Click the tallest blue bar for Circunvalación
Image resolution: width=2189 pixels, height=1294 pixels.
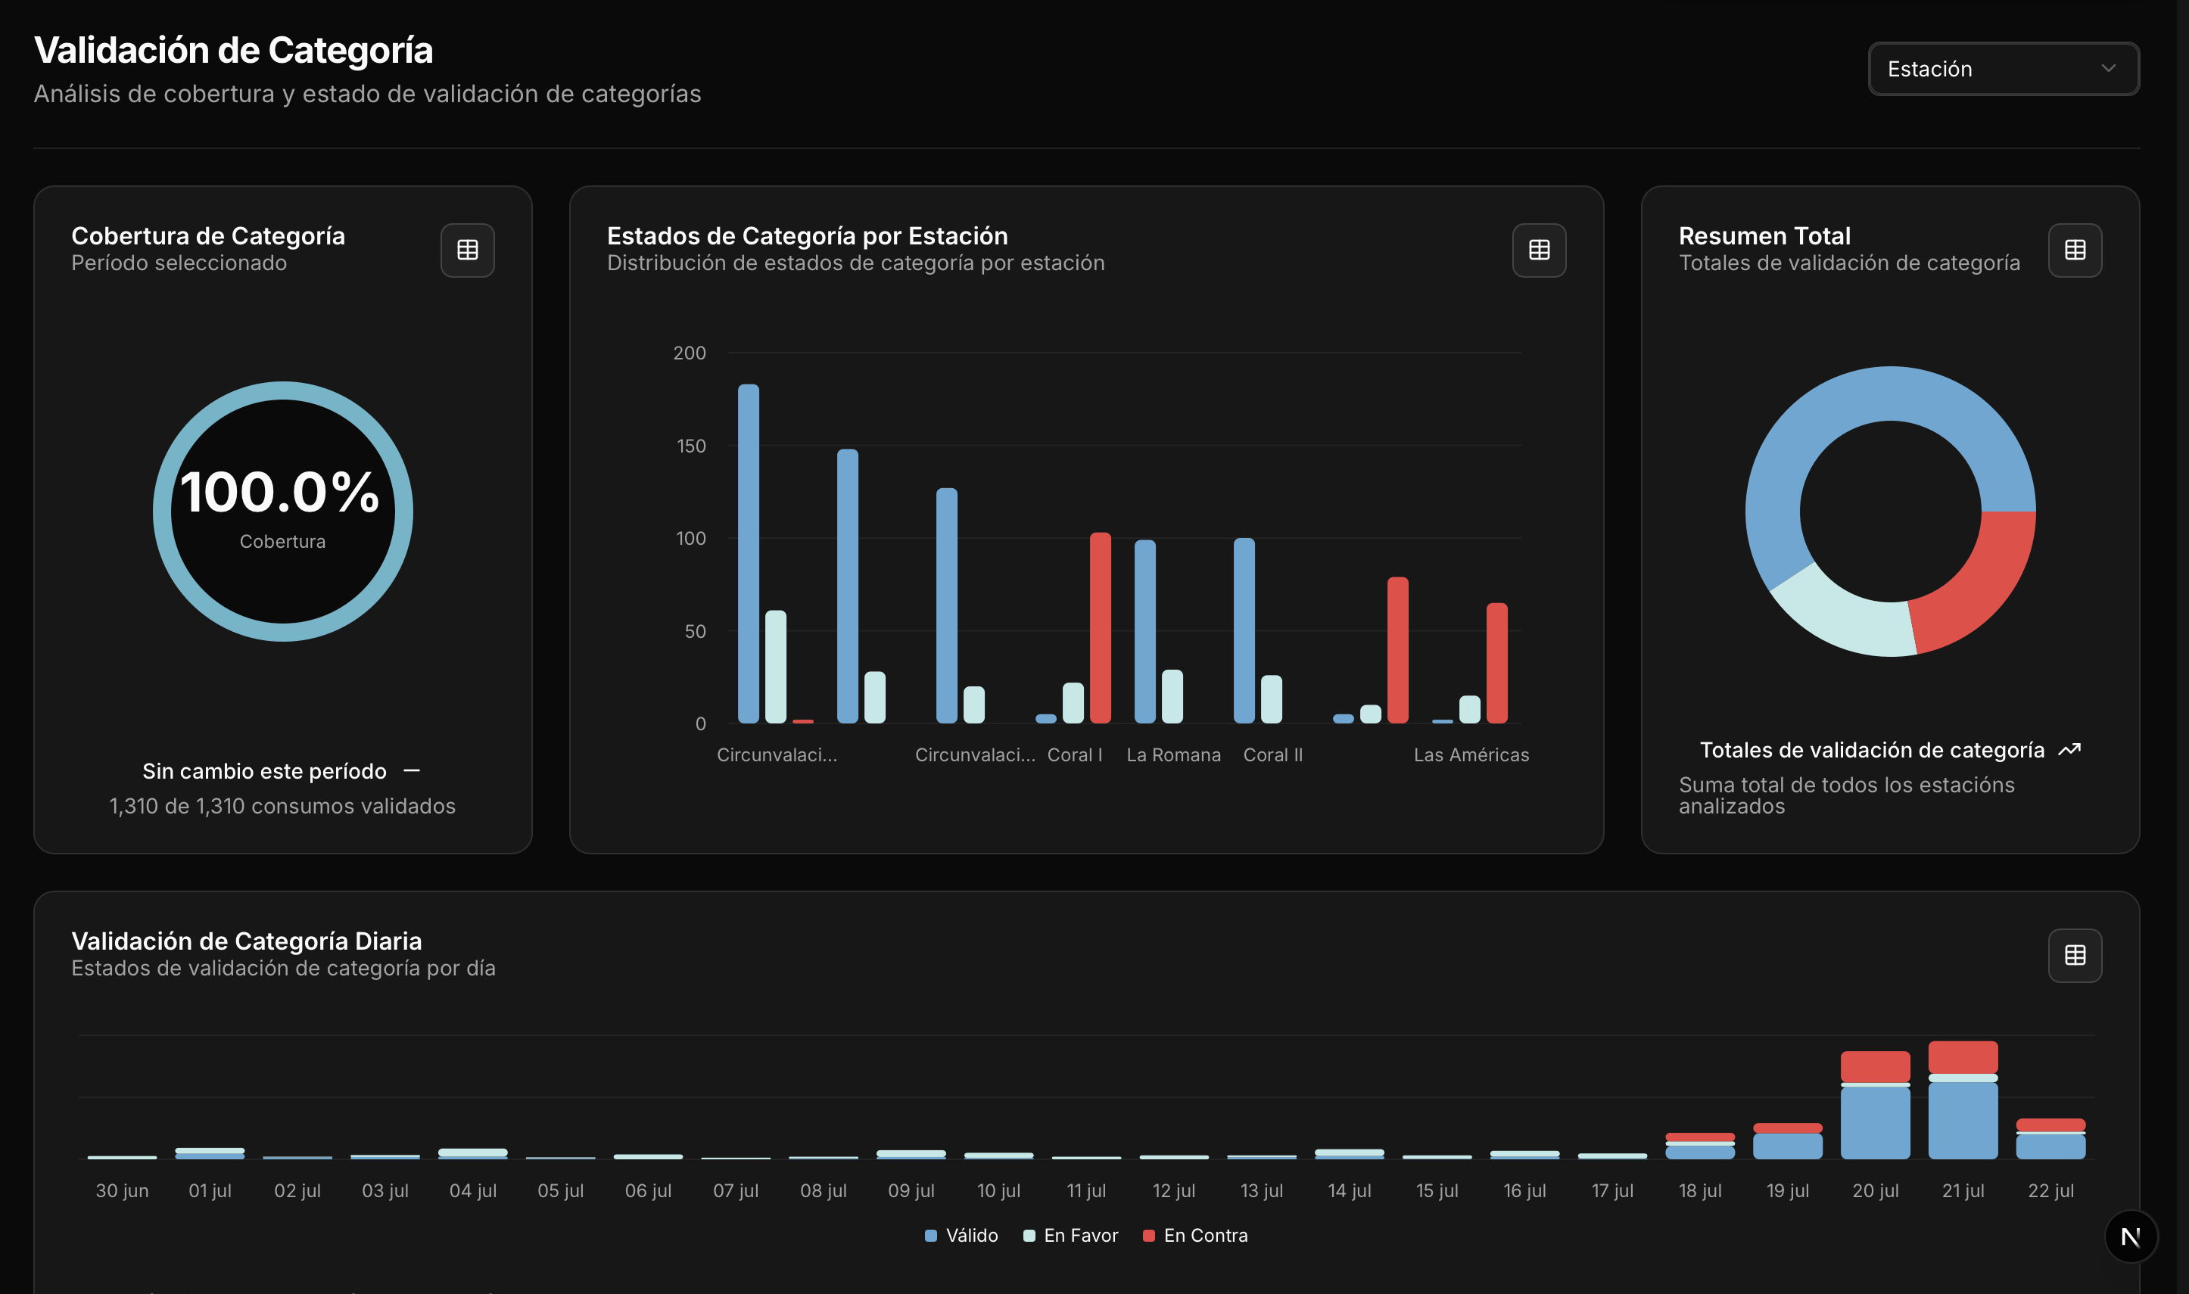(x=749, y=549)
